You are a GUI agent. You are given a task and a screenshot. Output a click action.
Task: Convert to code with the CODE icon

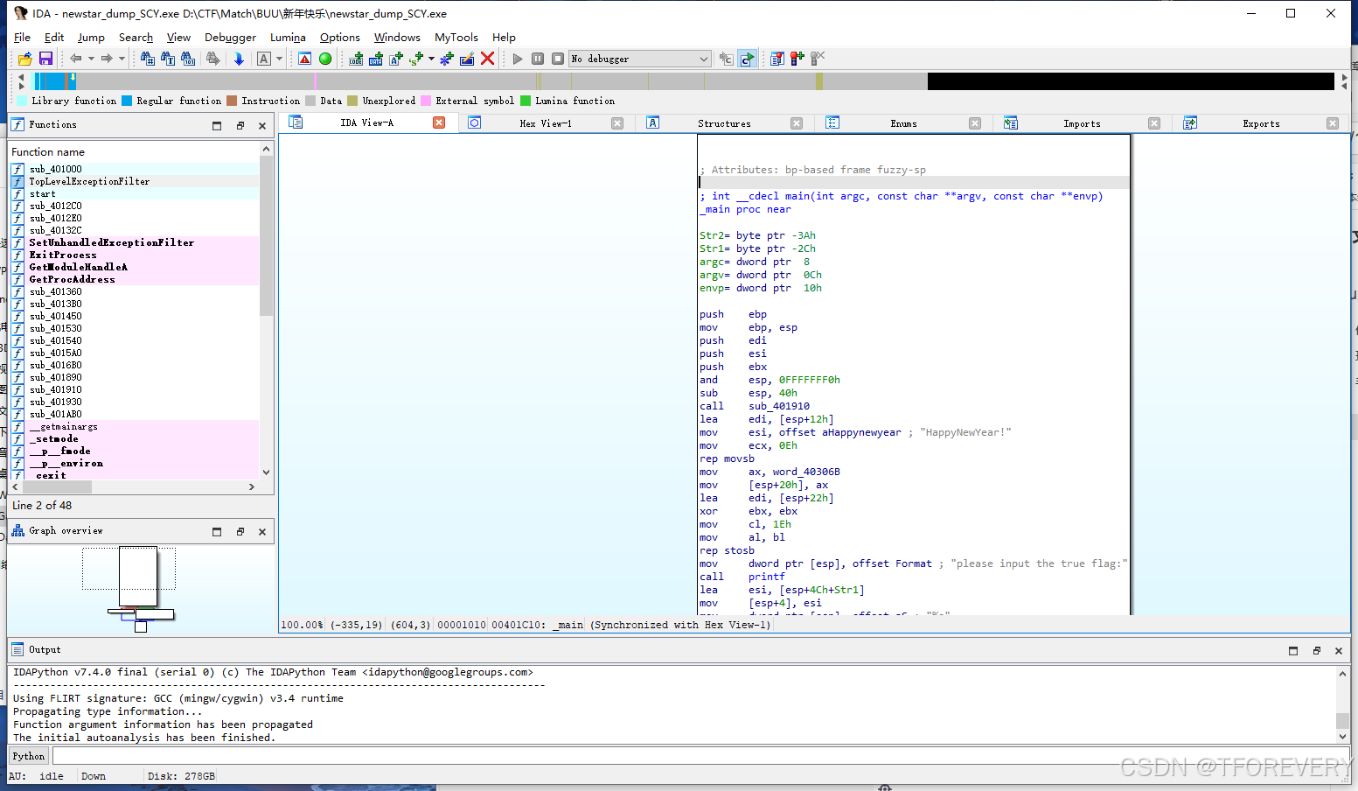pyautogui.click(x=356, y=59)
